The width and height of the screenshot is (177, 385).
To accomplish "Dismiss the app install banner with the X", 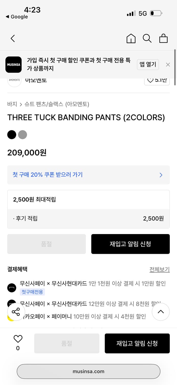I will coord(168,65).
